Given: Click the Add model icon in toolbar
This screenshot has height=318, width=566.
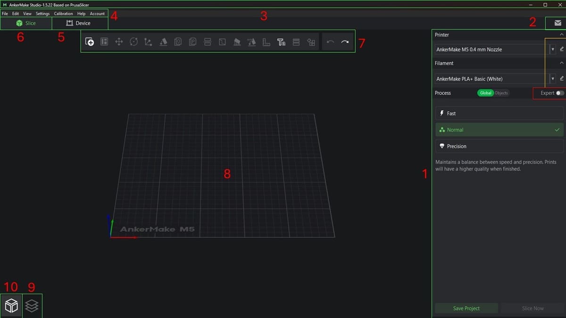Looking at the screenshot, I should coord(90,42).
